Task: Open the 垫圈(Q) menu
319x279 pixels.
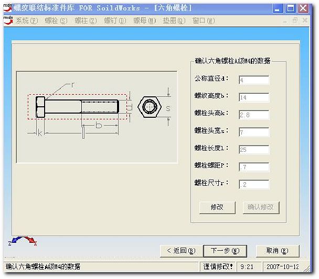Action: [x=174, y=21]
